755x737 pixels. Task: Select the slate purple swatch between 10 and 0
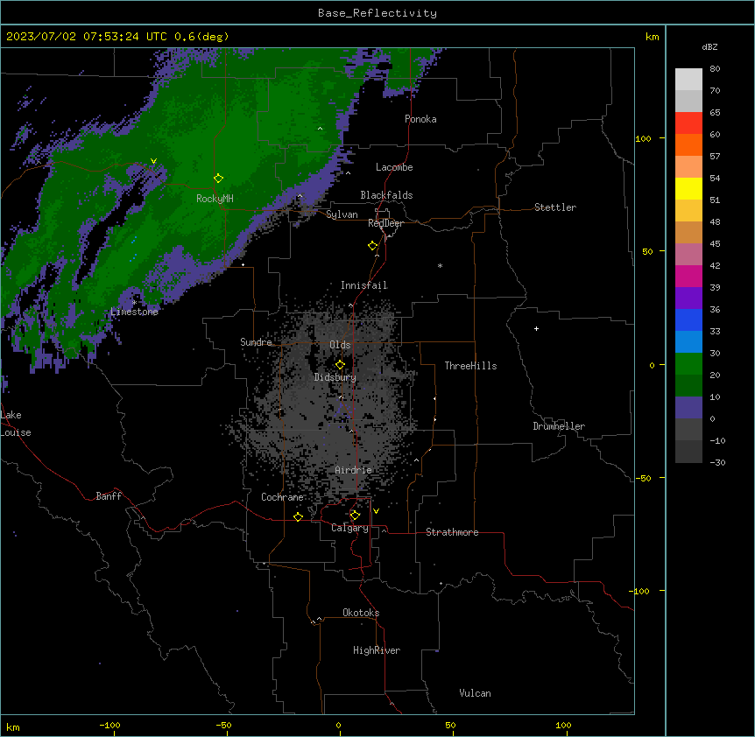[688, 408]
